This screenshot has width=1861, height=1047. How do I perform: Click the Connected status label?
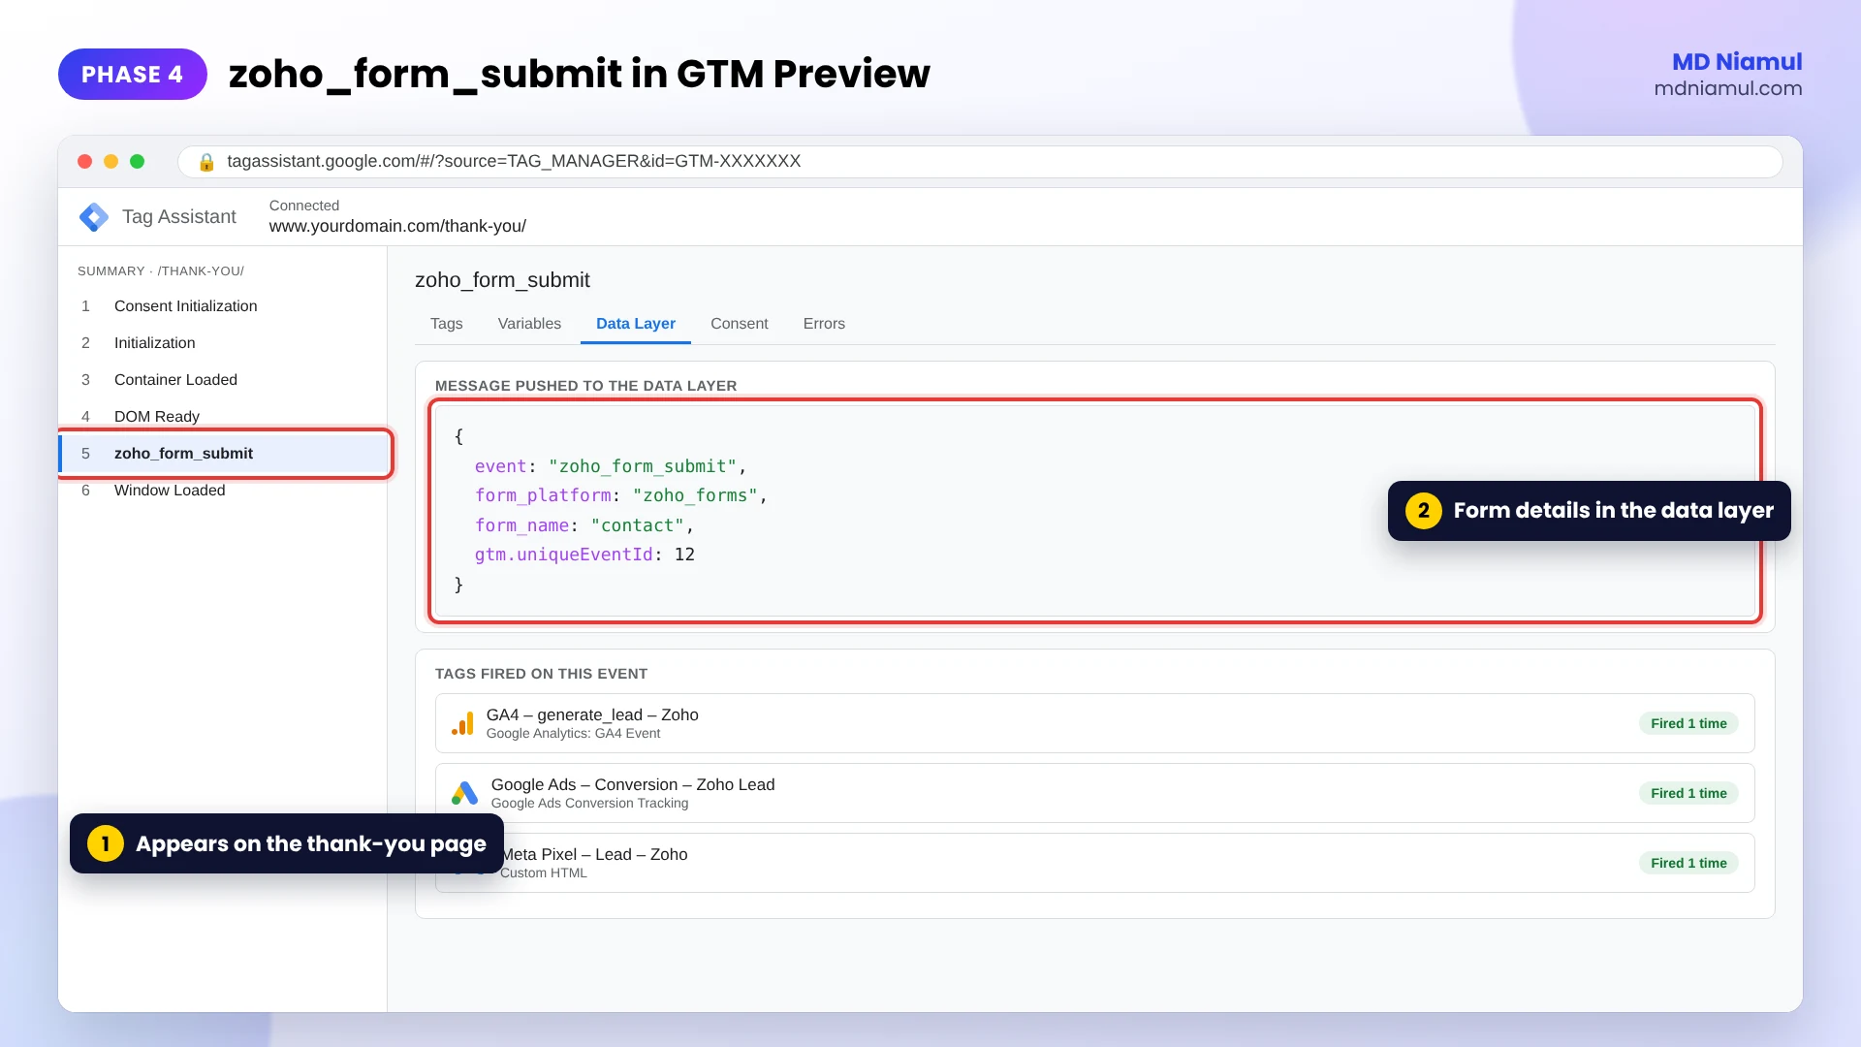click(x=304, y=206)
